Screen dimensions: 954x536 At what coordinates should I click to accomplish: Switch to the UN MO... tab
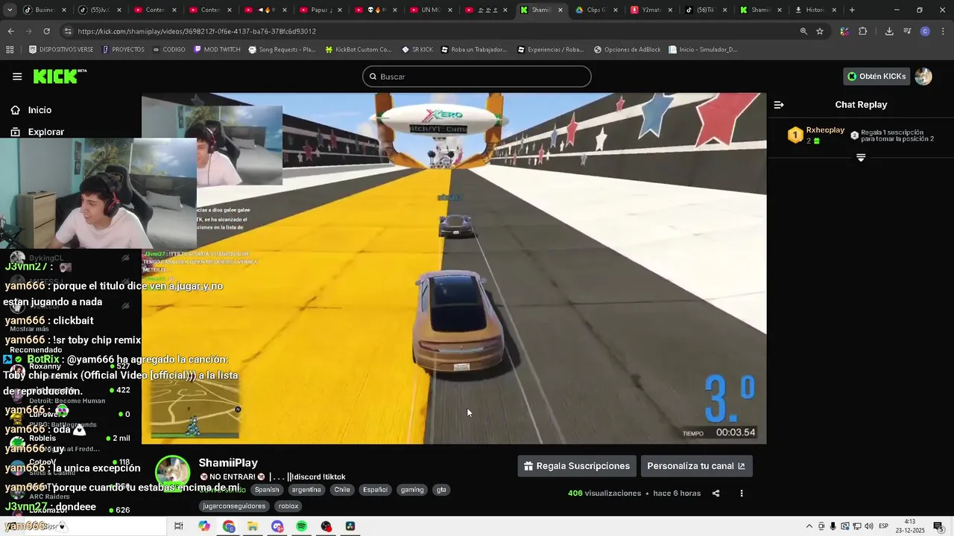point(430,10)
